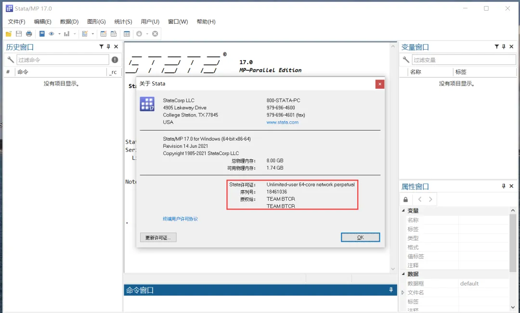520x313 pixels.
Task: Open the Viewer using the eye icon
Action: (52, 34)
